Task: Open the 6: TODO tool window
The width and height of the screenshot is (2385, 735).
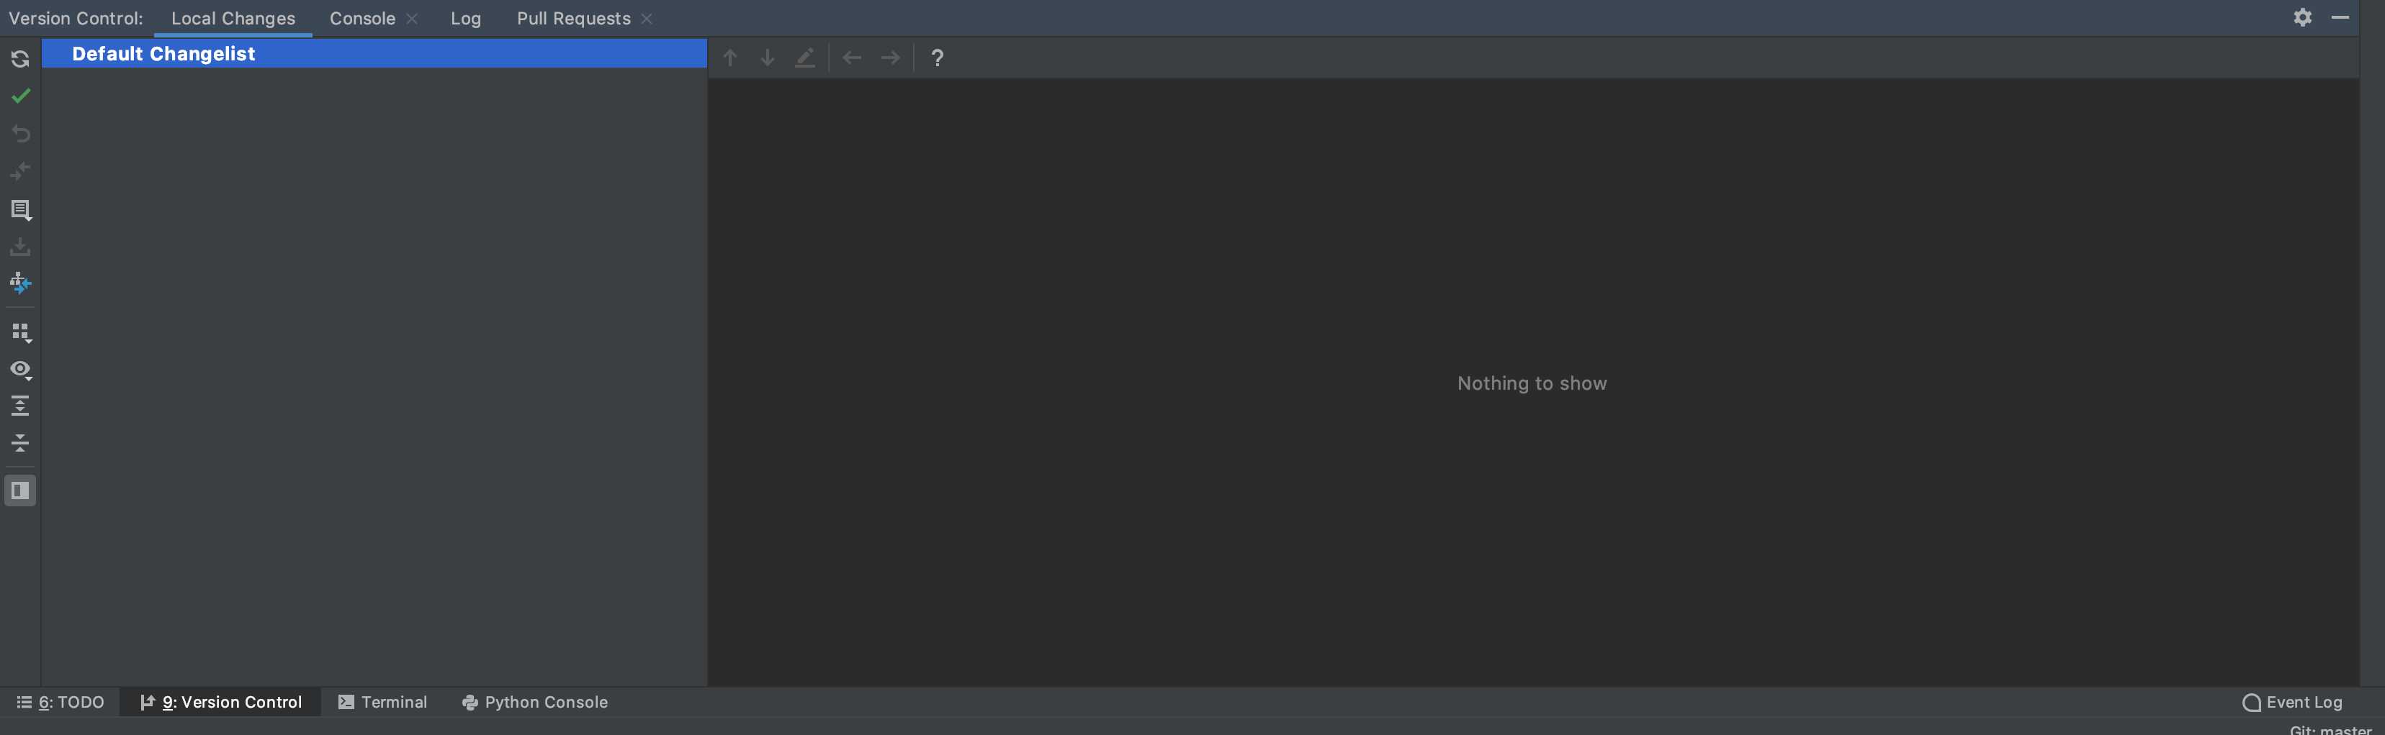Action: click(x=61, y=702)
